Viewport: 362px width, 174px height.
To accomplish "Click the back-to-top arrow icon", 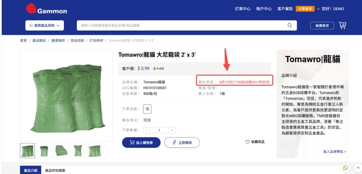I will tap(358, 168).
